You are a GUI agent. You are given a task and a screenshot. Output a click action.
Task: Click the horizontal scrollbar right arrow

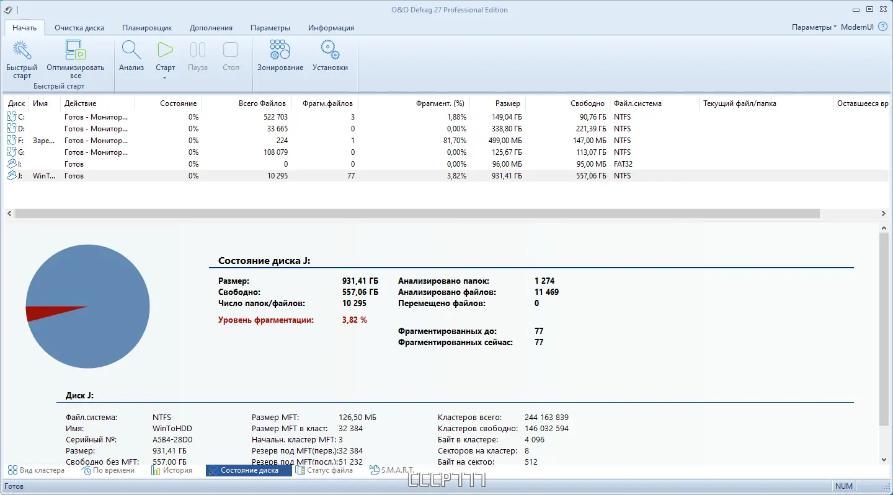click(884, 213)
